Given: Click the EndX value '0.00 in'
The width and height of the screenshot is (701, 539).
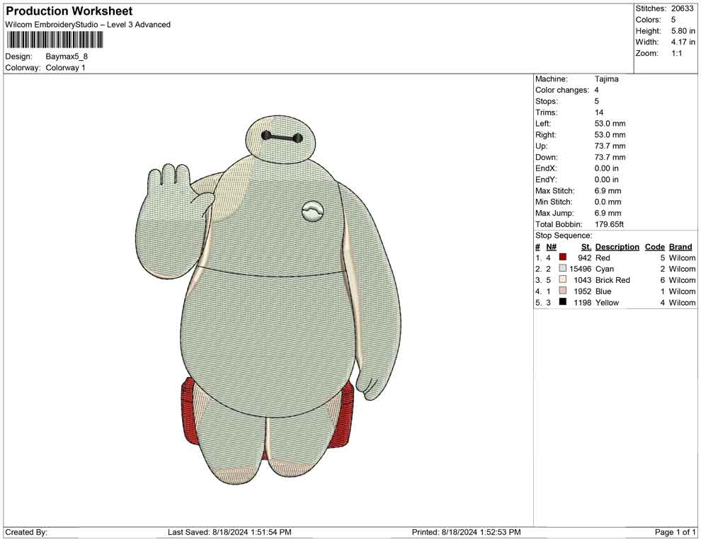Looking at the screenshot, I should pos(606,168).
